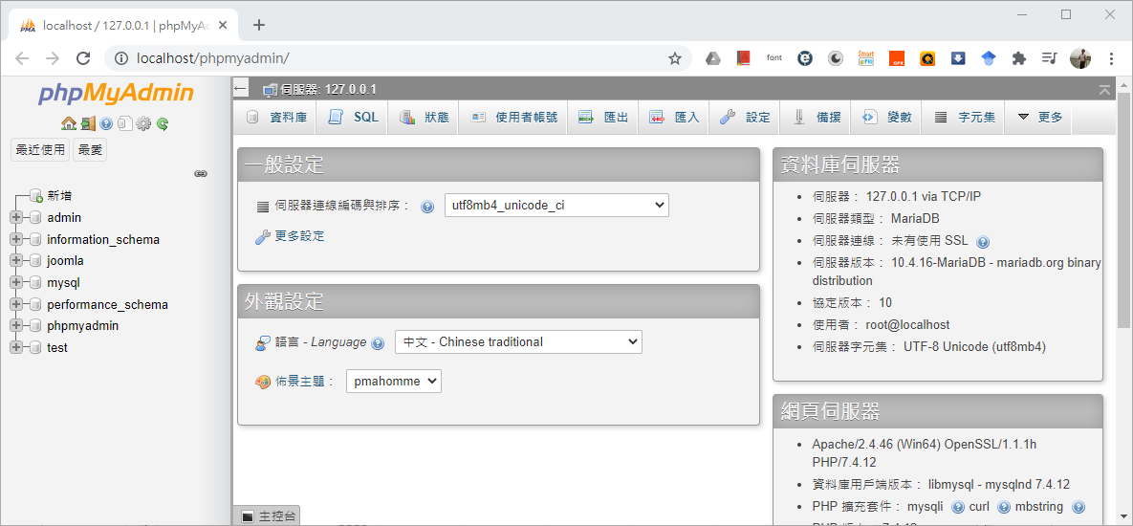
Task: Reload the page with browser refresh button
Action: coord(83,58)
